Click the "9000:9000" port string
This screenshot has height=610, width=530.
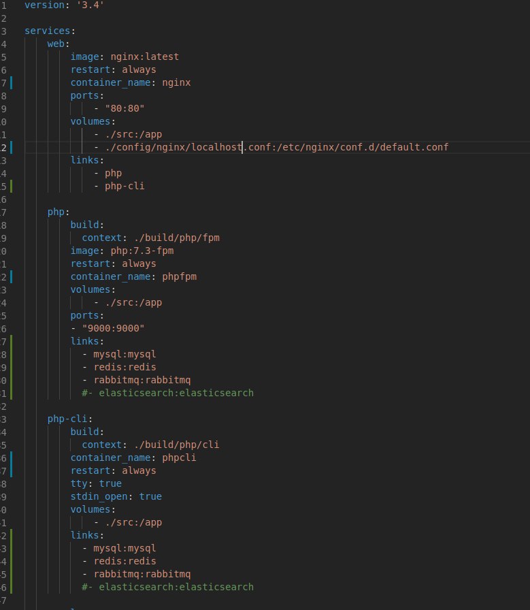coord(113,328)
